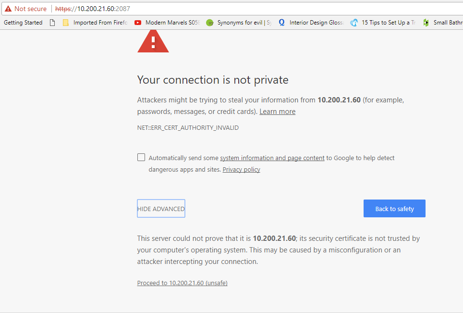
Task: Click the Back to safety button
Action: tap(394, 209)
